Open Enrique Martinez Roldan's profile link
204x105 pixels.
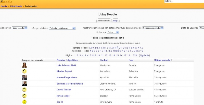[x=70, y=83]
